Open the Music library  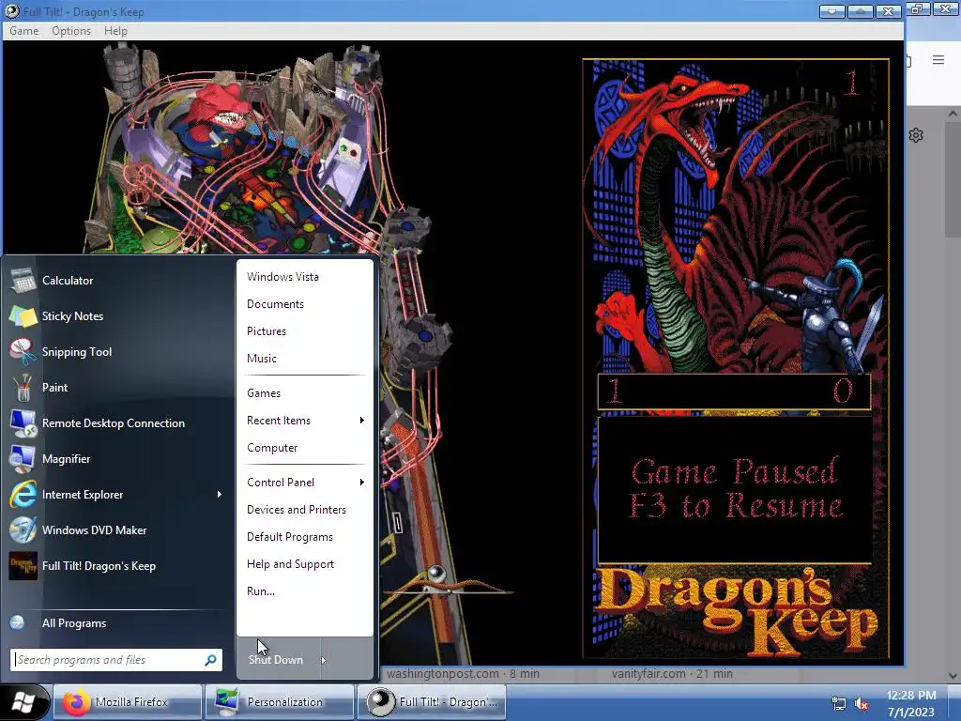262,359
